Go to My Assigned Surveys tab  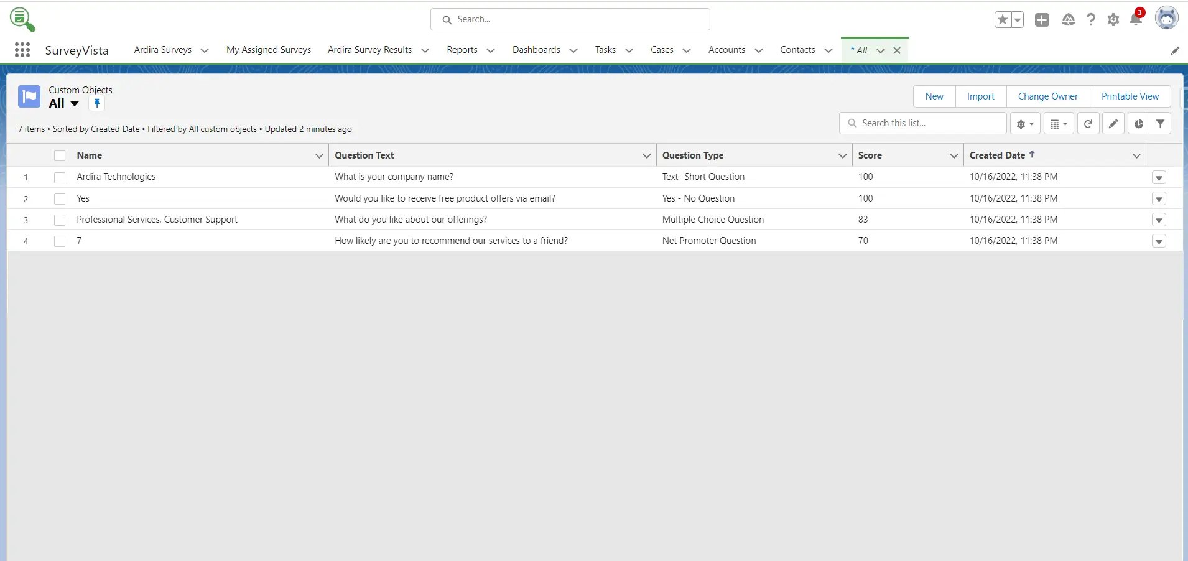[x=269, y=50]
